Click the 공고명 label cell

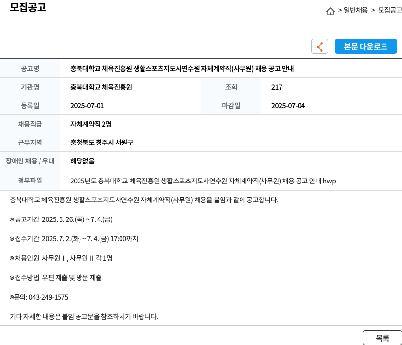click(x=30, y=69)
